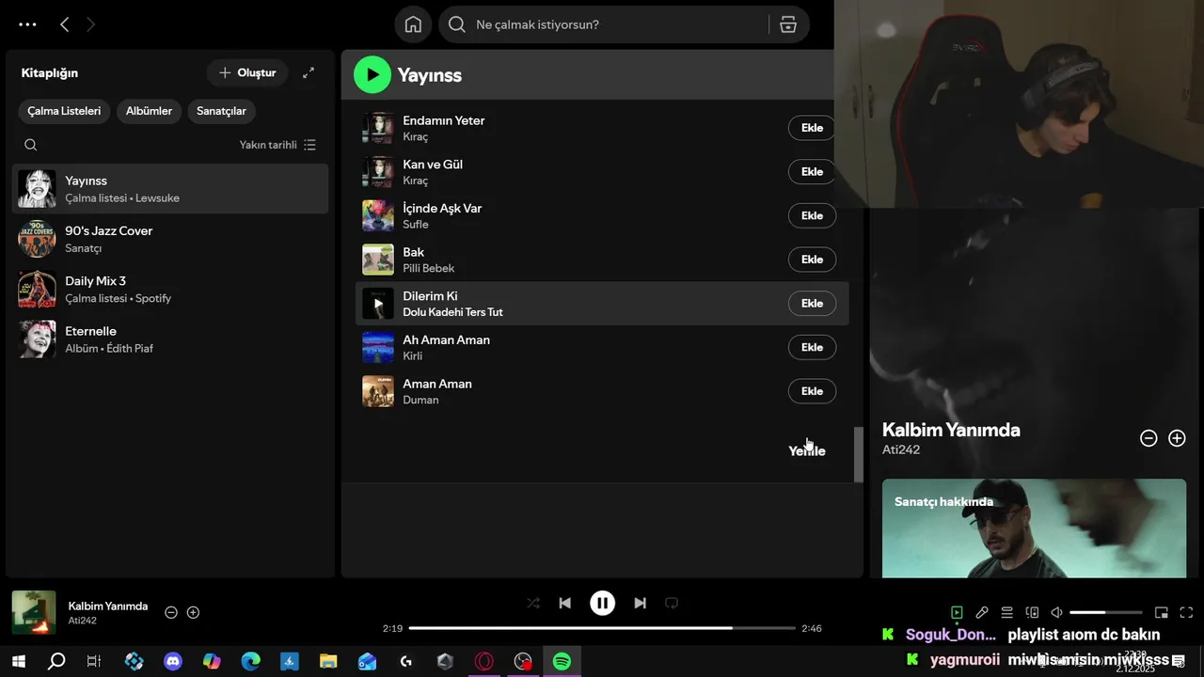Skip to the previous track

564,603
